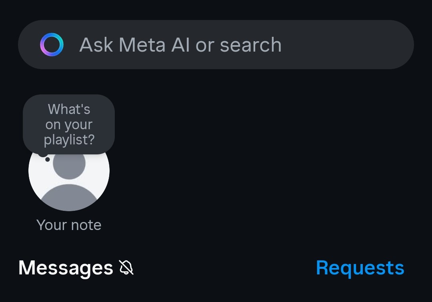The image size is (432, 302).
Task: Unmute Messages using the bell icon
Action: [126, 267]
